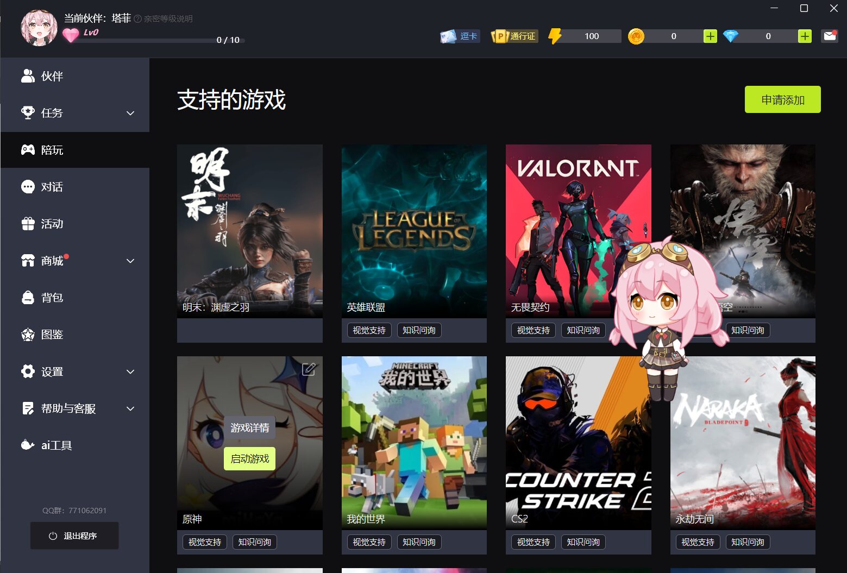The height and width of the screenshot is (573, 847).
Task: Click the 活动 gift box icon
Action: coord(28,224)
